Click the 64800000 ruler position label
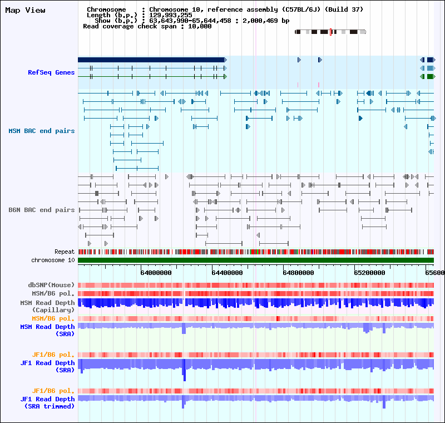The height and width of the screenshot is (423, 445). point(298,273)
